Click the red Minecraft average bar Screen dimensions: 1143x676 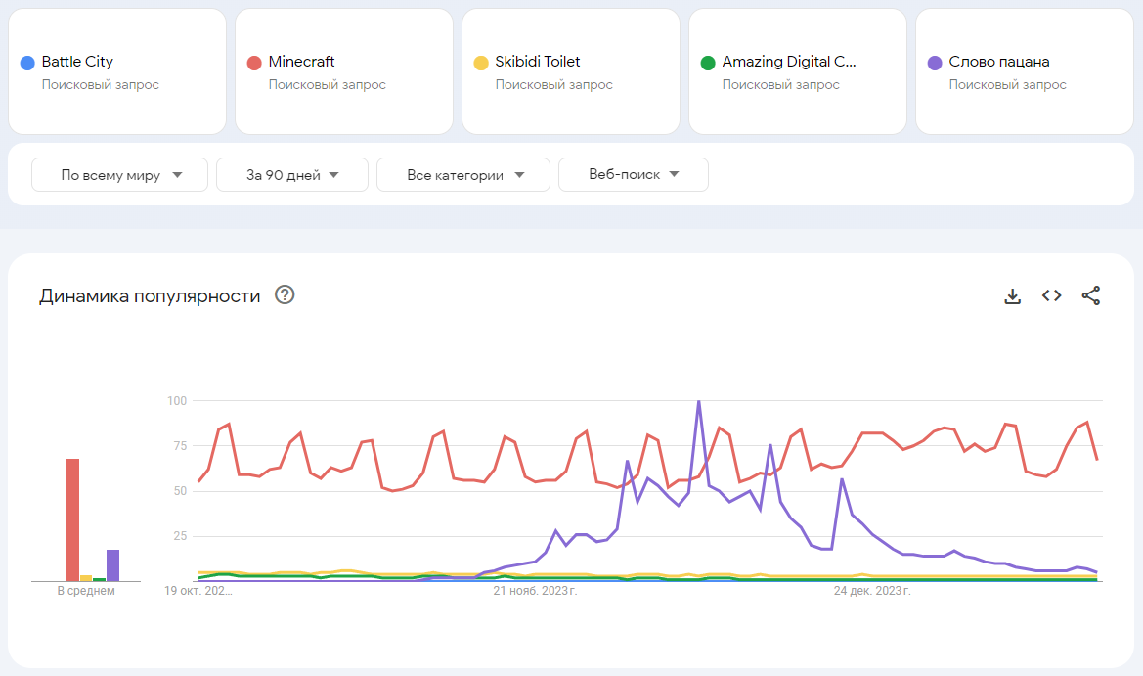pyautogui.click(x=72, y=519)
